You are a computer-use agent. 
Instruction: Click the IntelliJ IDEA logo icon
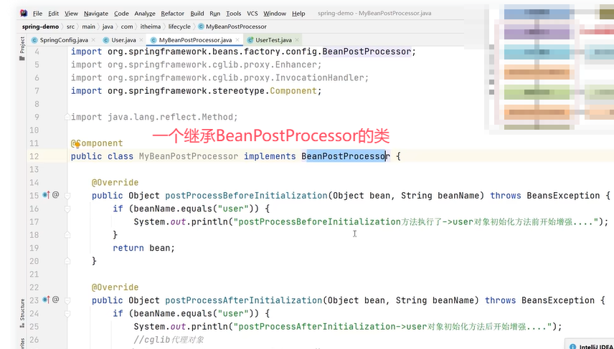pos(24,14)
